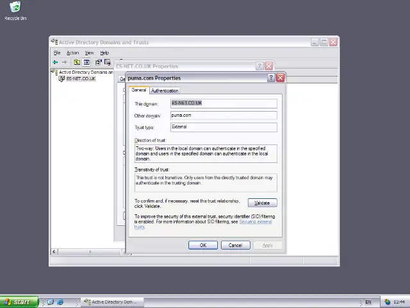410x308 pixels.
Task: Select Active Directory Domains root tree label
Action: click(x=86, y=72)
